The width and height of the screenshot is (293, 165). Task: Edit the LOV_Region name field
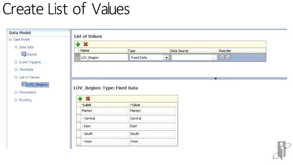[104, 57]
